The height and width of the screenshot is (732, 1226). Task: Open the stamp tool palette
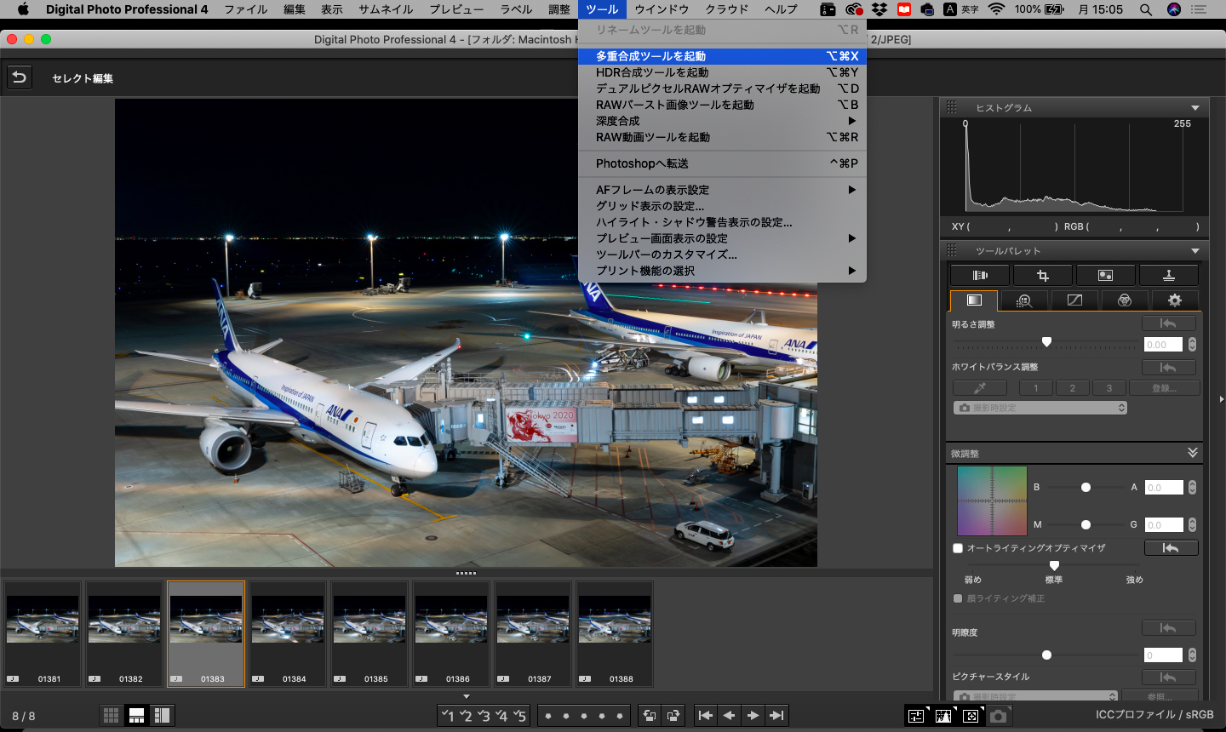(1168, 275)
